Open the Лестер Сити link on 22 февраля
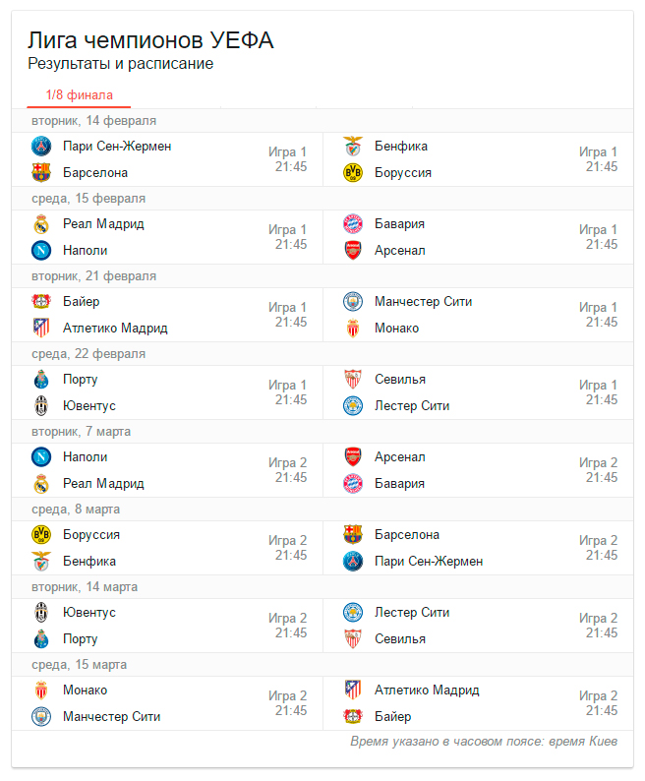645x781 pixels. (x=412, y=406)
